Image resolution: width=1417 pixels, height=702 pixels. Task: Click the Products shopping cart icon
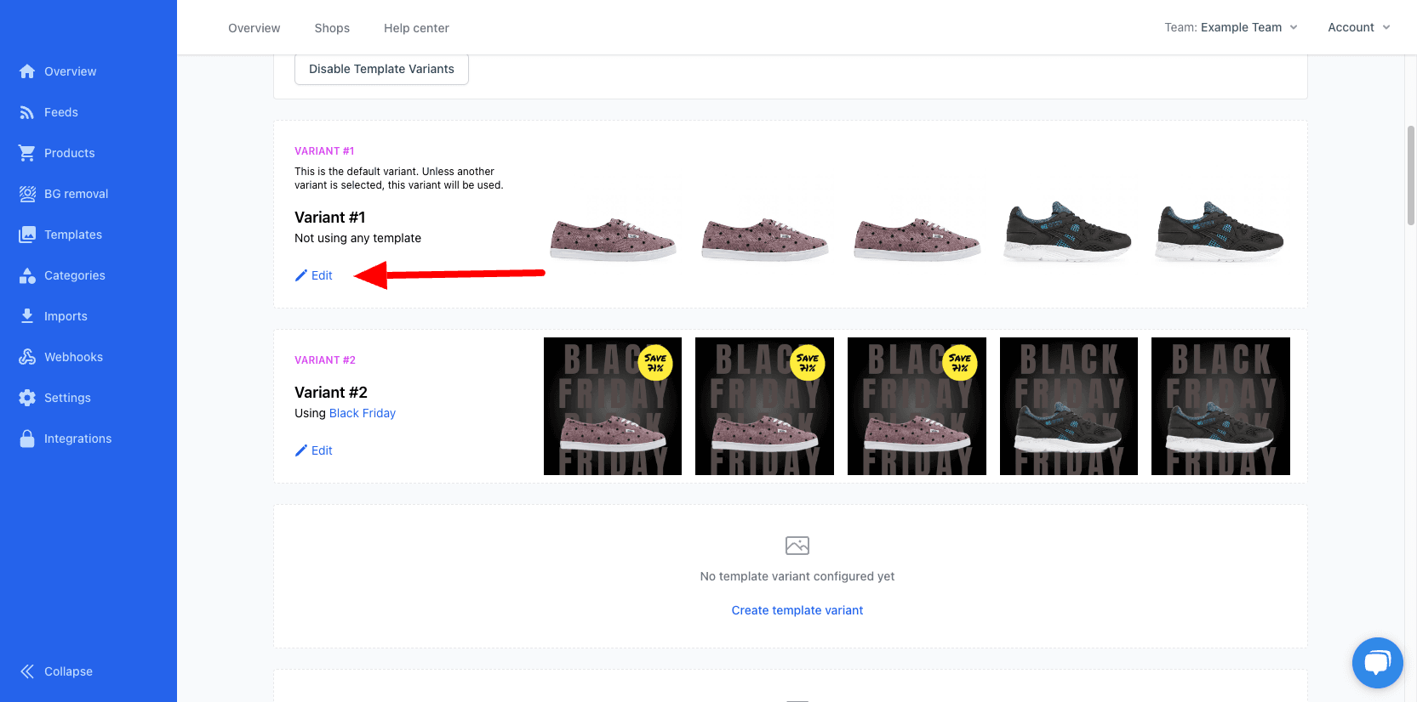[27, 153]
